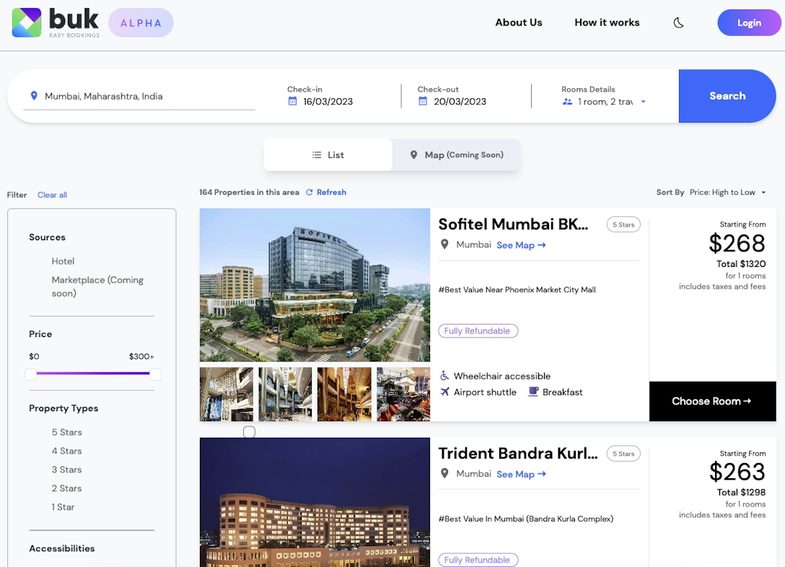The height and width of the screenshot is (567, 785).
Task: Click the location pin in destination field
Action: 34,96
